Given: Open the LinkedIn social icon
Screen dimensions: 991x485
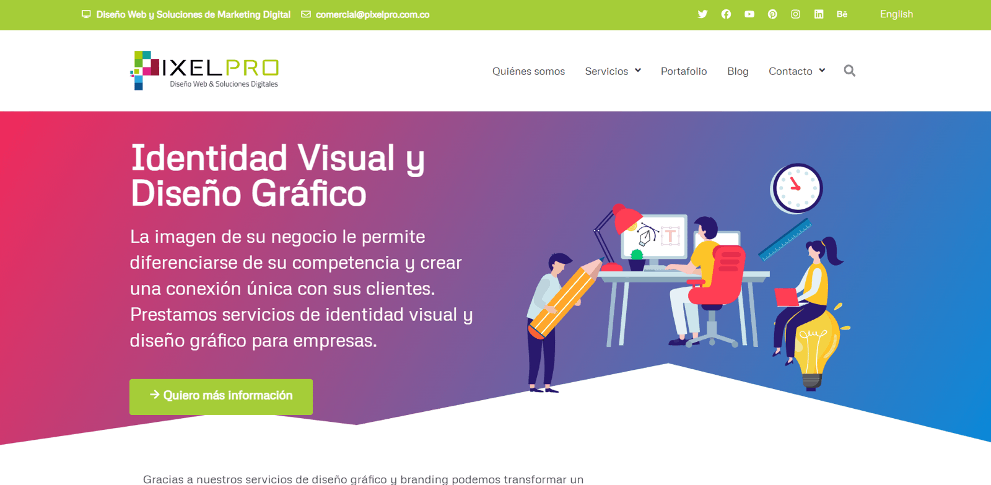Looking at the screenshot, I should tap(819, 14).
